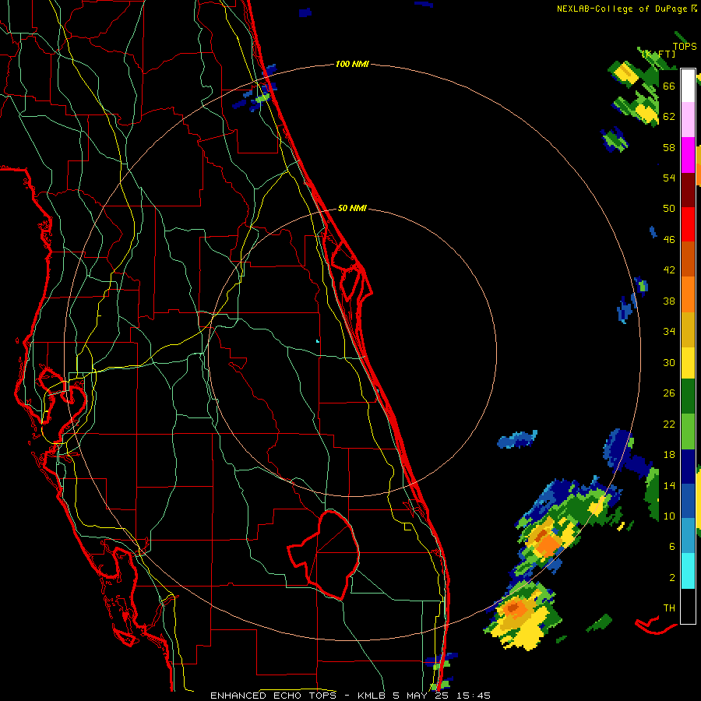The image size is (701, 701).
Task: Pick the bright red legend swatch
Action: tap(688, 224)
